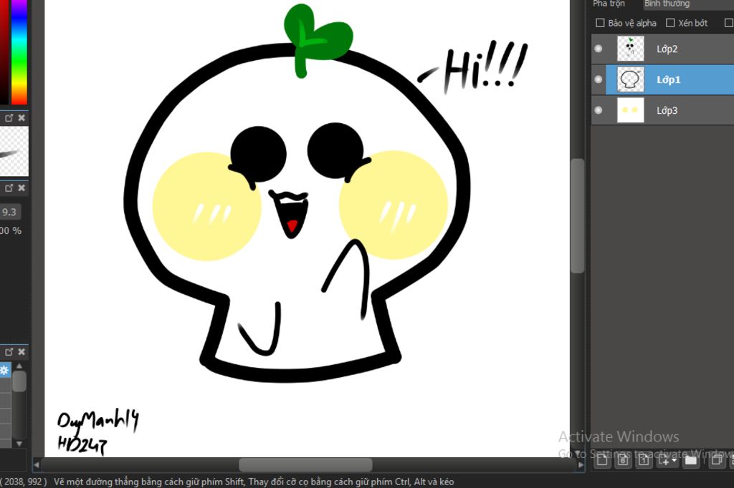This screenshot has height=488, width=734.
Task: Add a new 8-bit layer
Action: tap(623, 461)
